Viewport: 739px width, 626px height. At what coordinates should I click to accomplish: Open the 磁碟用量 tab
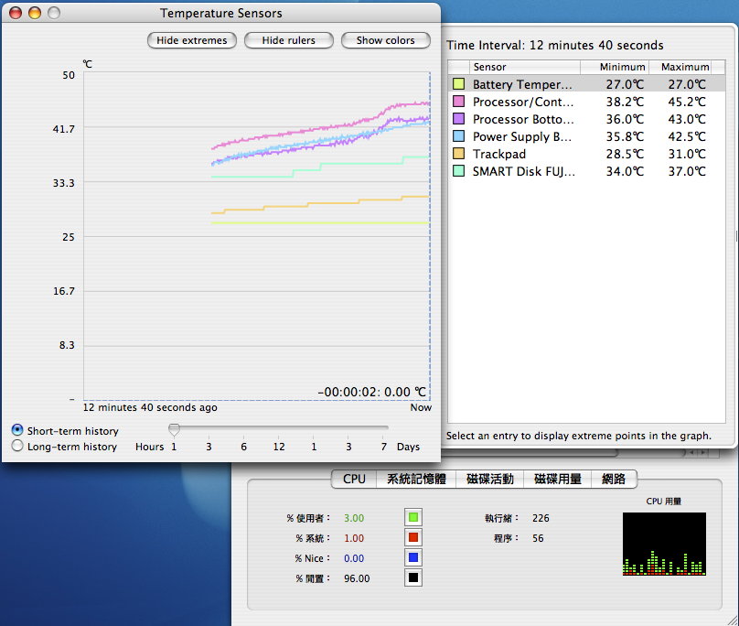pos(558,480)
